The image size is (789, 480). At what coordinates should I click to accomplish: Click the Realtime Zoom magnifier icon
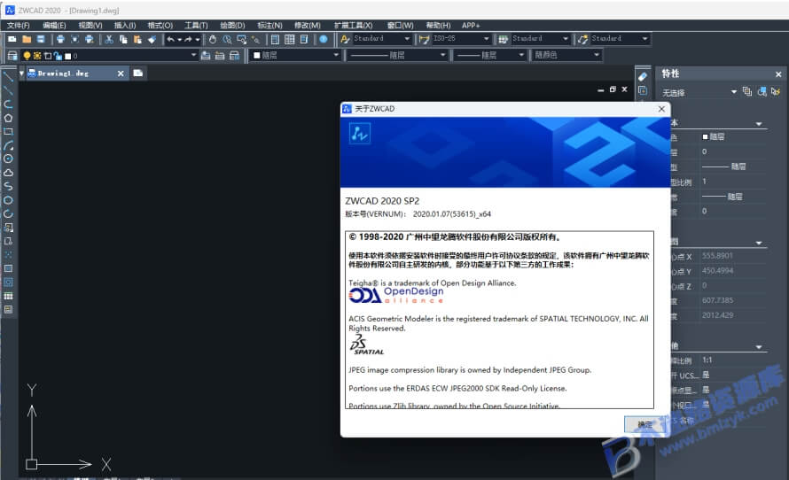[227, 39]
